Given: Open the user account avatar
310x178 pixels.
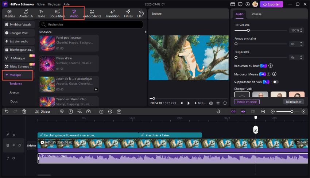Looking at the screenshot, I should pos(255,4).
